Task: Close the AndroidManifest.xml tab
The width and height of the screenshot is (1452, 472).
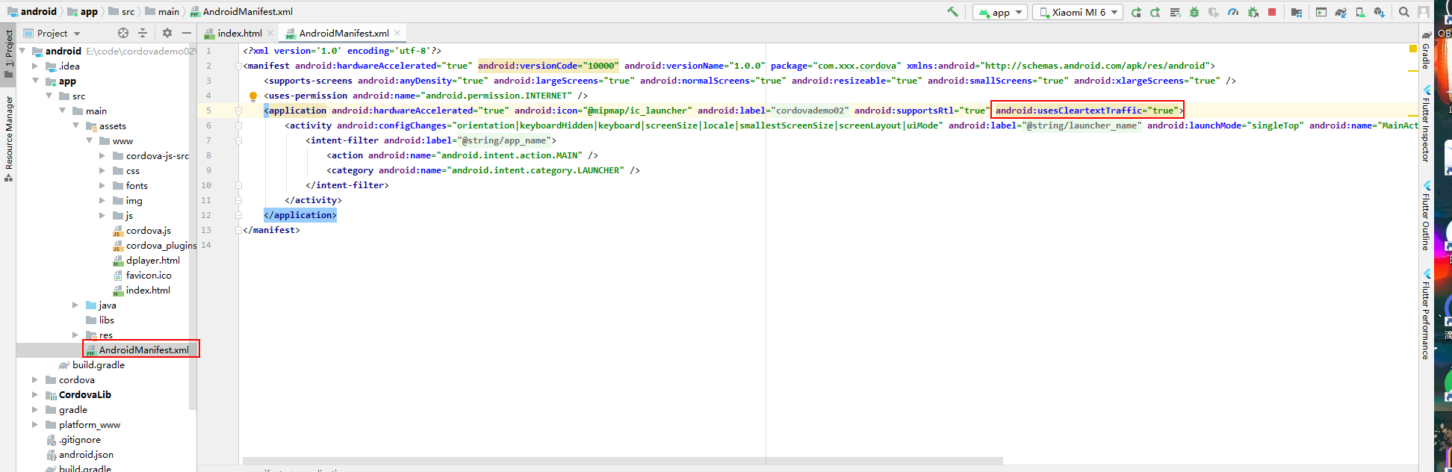Action: pos(397,33)
